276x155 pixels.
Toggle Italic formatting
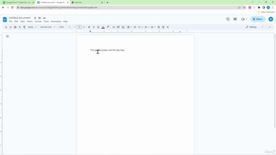pos(94,27)
